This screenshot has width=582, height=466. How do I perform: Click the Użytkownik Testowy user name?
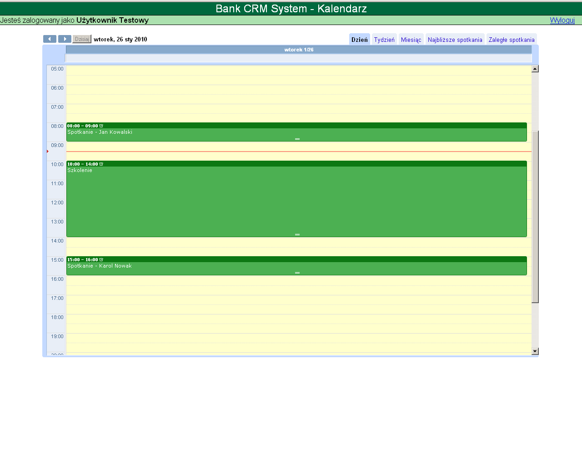click(x=112, y=20)
